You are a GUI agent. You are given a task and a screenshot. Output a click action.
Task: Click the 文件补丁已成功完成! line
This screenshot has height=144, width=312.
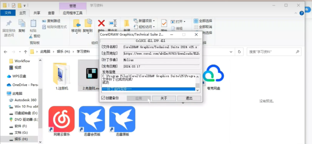[118, 79]
